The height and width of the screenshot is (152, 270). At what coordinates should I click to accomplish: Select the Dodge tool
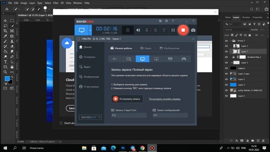point(5,57)
